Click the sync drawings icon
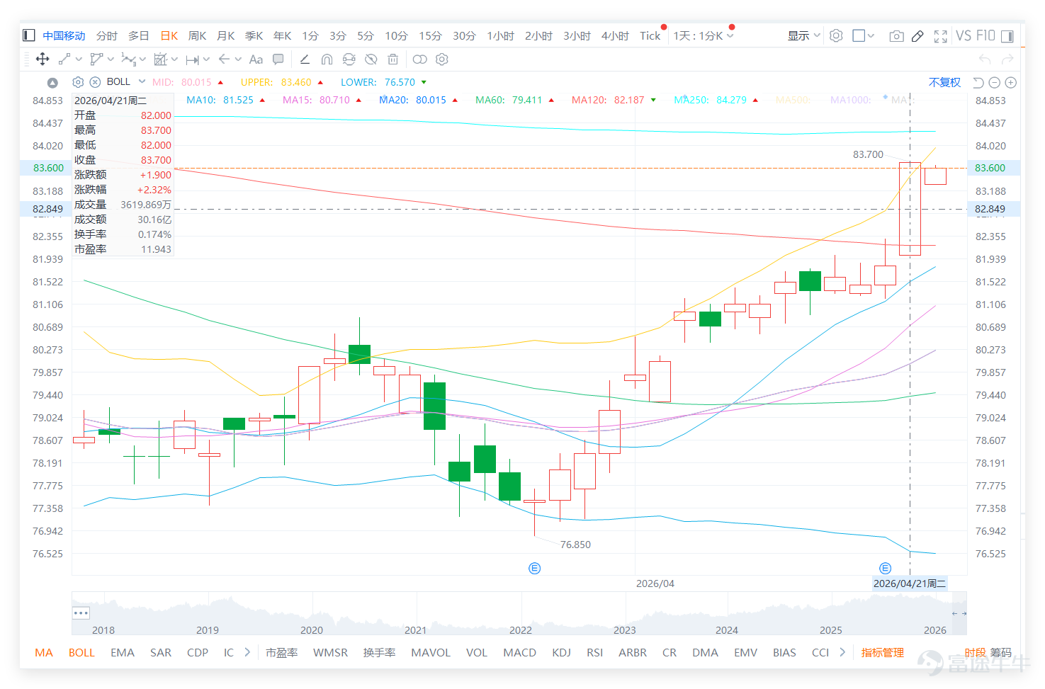Viewport: 1045px width, 689px height. point(349,59)
